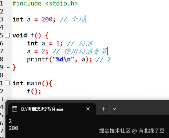Click the '// 2' comment after printf
The width and height of the screenshot is (169, 138).
click(x=103, y=60)
